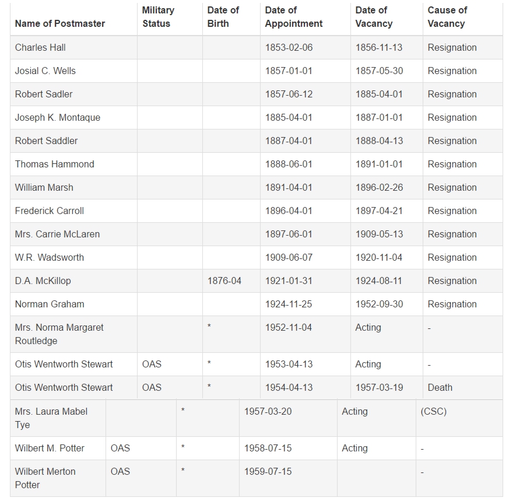Screen dimensions: 509x501
Task: Click the 1857-06-12 appointment date
Action: tap(289, 94)
